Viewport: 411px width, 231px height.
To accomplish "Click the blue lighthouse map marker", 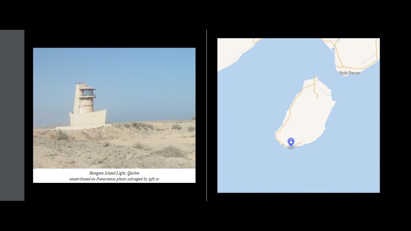I will pos(291,142).
